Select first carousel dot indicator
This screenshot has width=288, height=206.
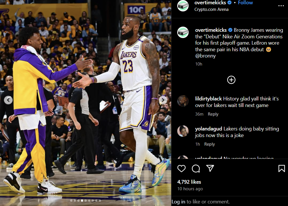[71, 201]
